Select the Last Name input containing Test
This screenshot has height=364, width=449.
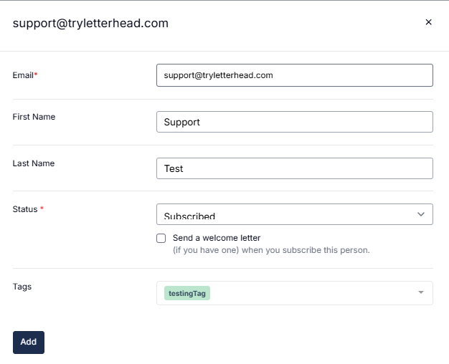(x=294, y=168)
